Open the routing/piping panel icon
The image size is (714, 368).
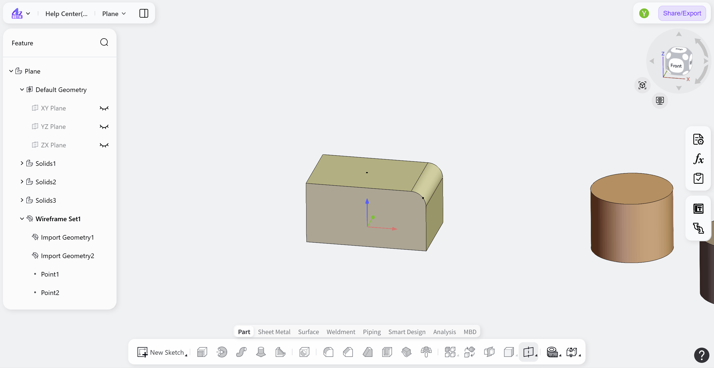pos(698,228)
